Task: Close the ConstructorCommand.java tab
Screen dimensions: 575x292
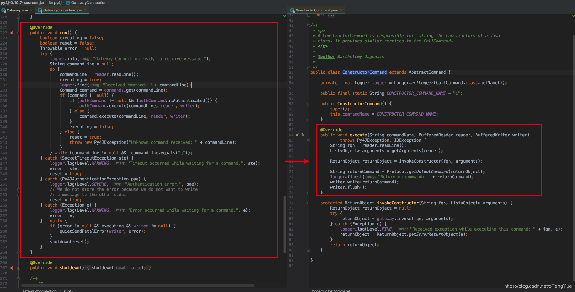Action: pos(341,10)
